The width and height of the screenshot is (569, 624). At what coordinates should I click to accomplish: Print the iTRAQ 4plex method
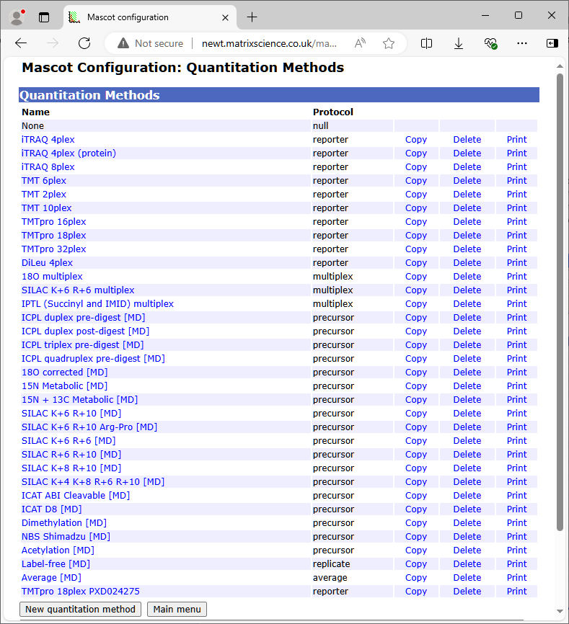(516, 140)
